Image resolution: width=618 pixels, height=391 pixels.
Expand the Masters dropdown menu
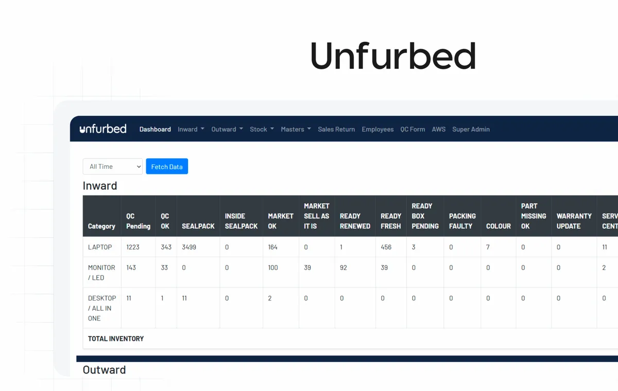[x=296, y=129]
